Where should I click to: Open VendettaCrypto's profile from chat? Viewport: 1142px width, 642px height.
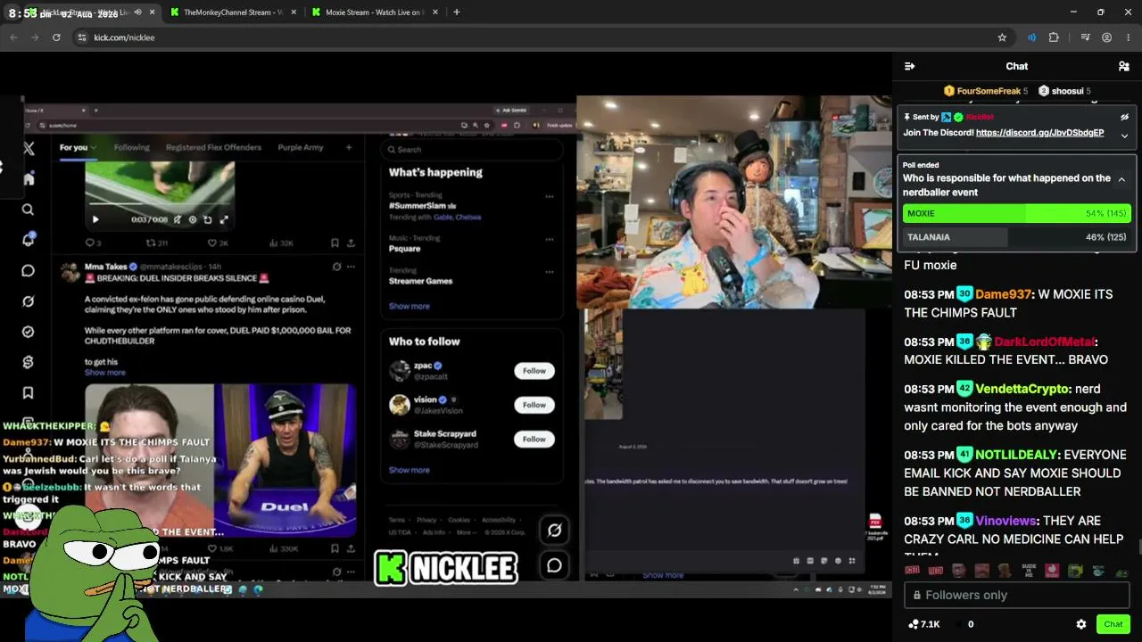pos(1022,389)
